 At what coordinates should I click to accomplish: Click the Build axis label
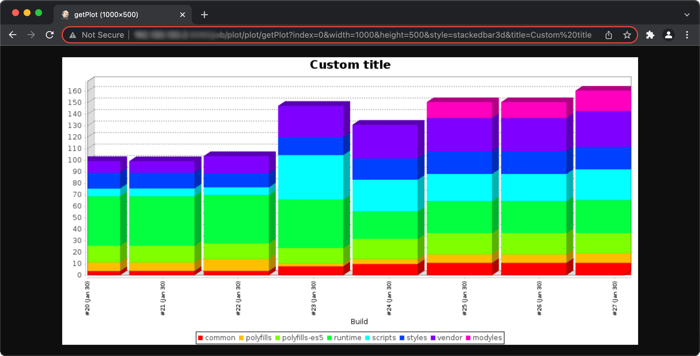coord(359,321)
